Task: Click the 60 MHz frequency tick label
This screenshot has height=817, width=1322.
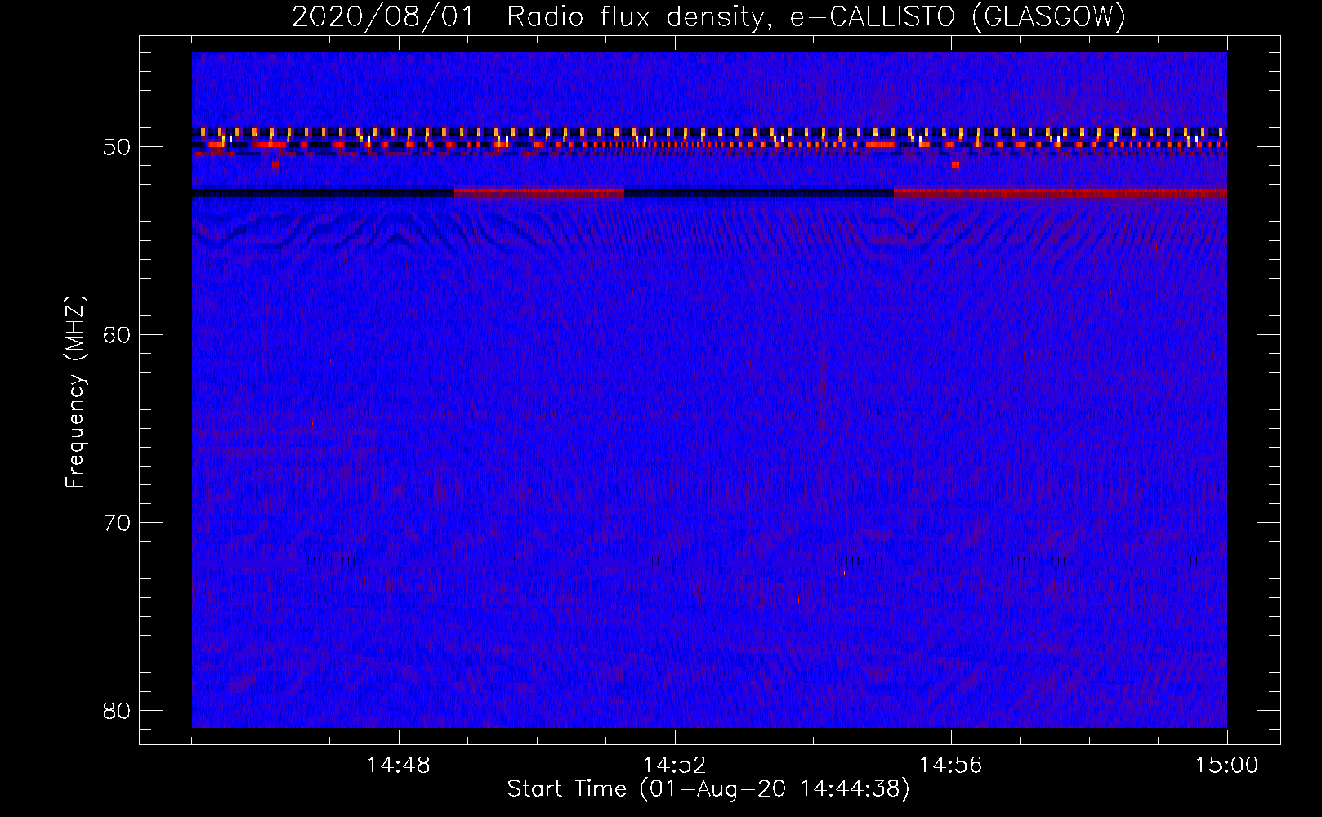Action: [x=118, y=335]
